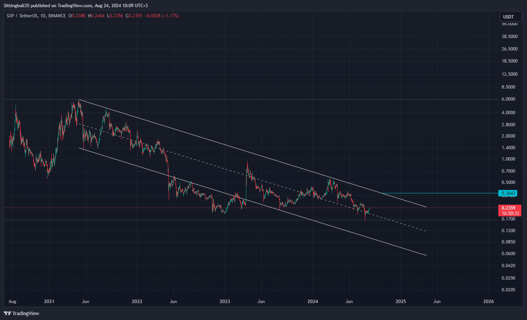Click the 12.5000 price axis label
The image size is (527, 320).
509,74
